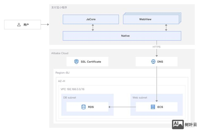Select the JsCore box

[91, 19]
